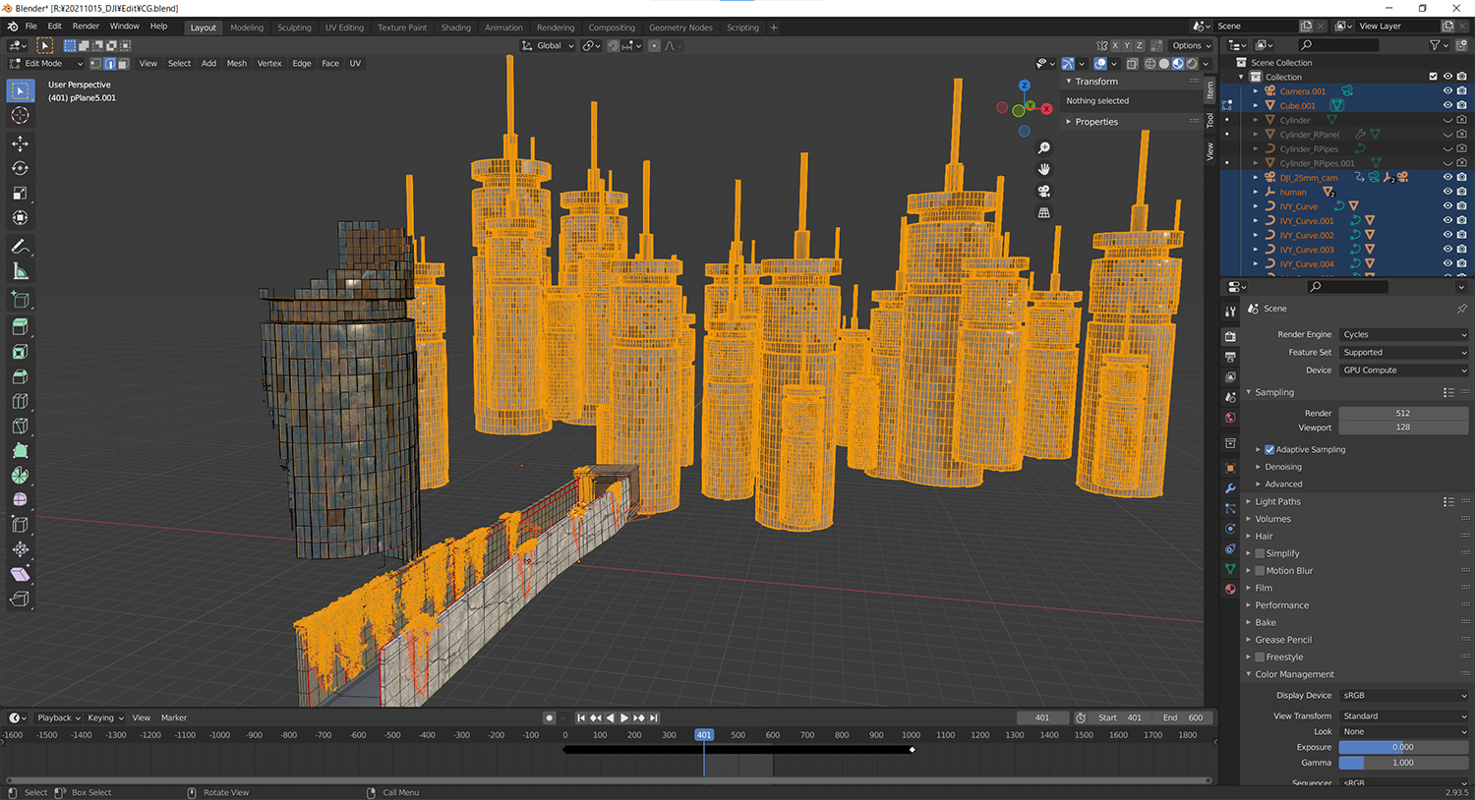Jump to timeline end frame button
The height and width of the screenshot is (800, 1475).
[654, 718]
